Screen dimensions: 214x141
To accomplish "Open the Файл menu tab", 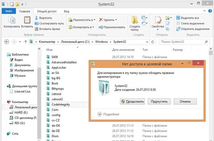I will (x=9, y=11).
